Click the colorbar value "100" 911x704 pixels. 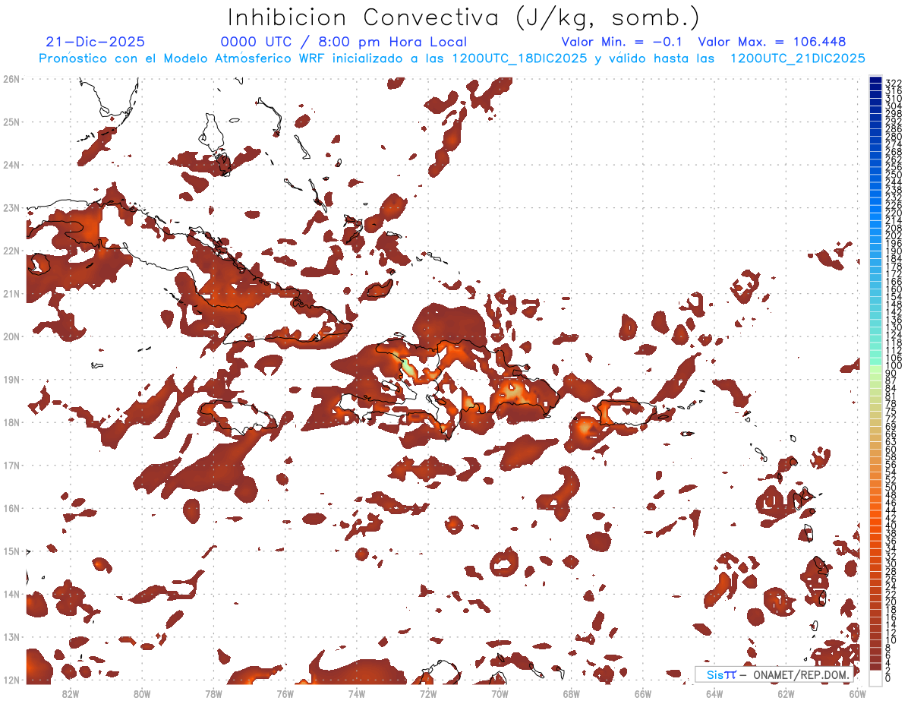click(893, 366)
